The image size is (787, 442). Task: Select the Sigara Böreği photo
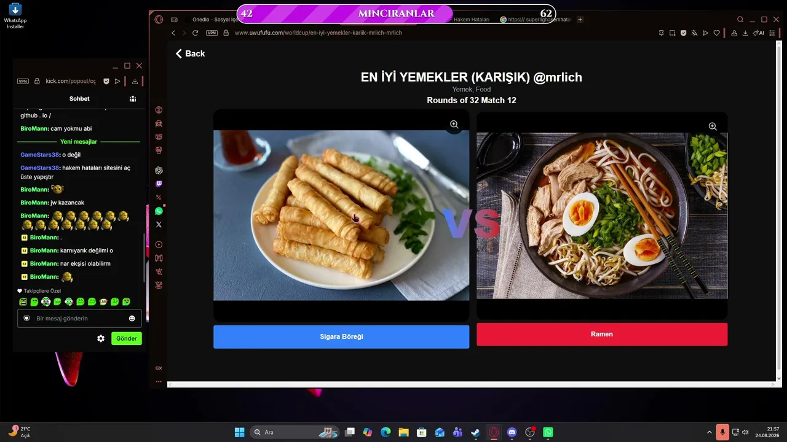[x=341, y=215]
